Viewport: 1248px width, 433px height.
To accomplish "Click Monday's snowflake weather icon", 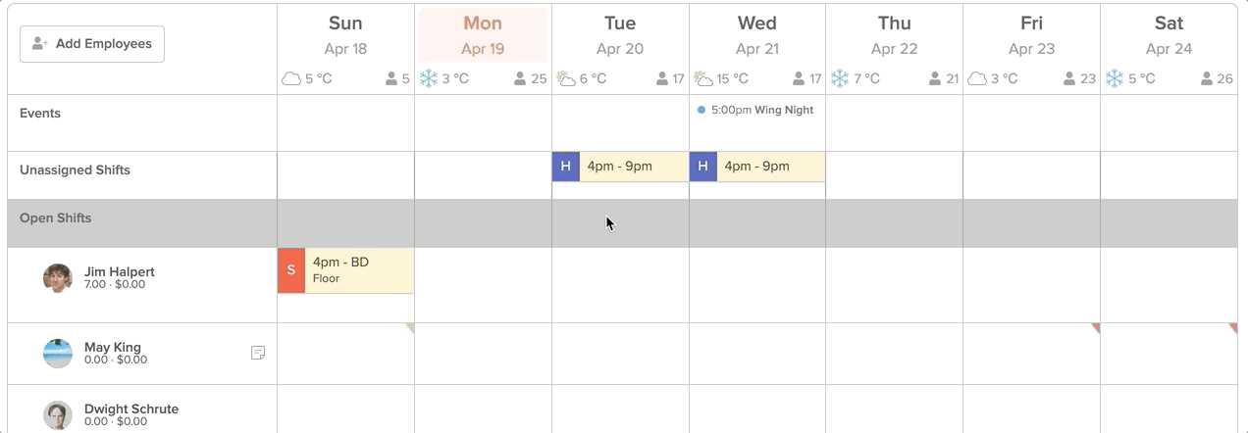I will (x=429, y=78).
